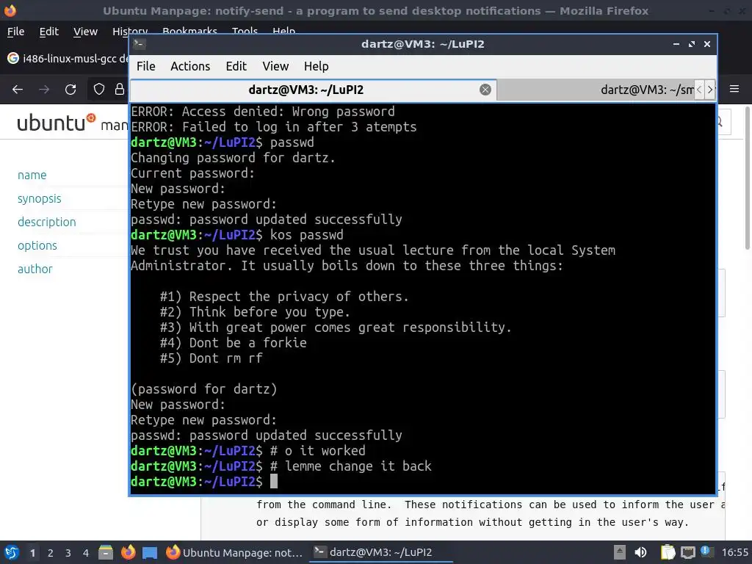Launch Firefox from the taskbar quick launch
The height and width of the screenshot is (564, 752).
[x=128, y=552]
